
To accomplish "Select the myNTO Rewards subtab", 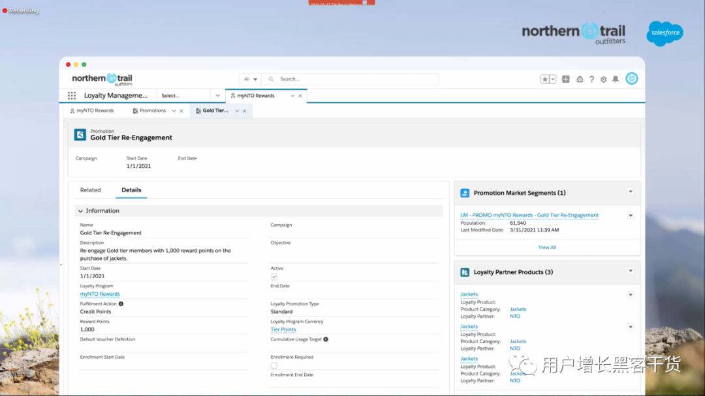I will [92, 110].
